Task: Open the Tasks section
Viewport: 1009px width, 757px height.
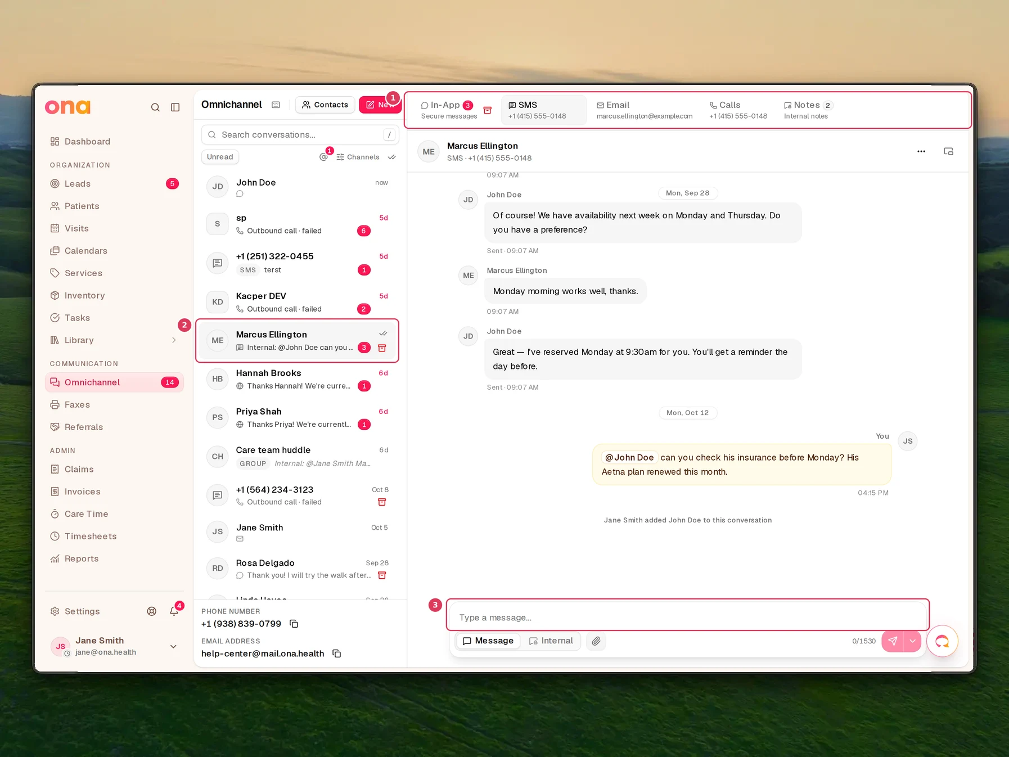Action: click(114, 318)
